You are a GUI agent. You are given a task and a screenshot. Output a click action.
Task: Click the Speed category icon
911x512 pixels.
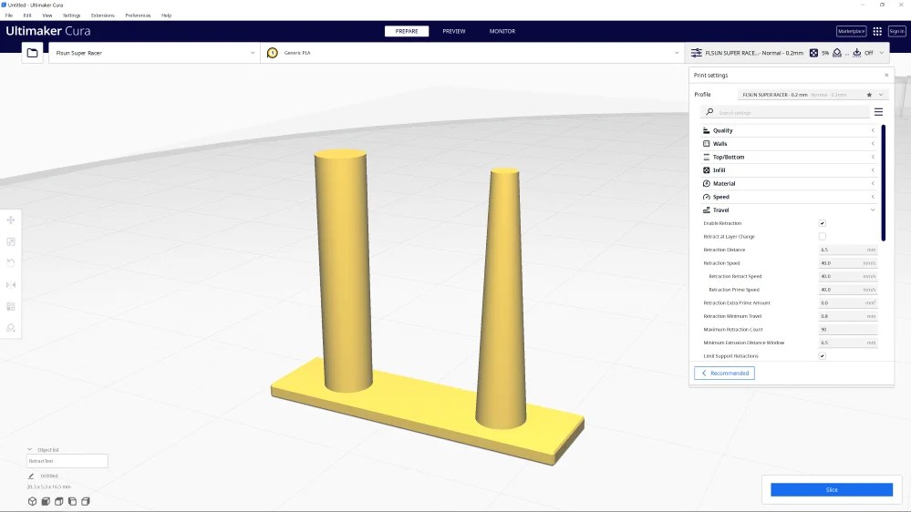tap(707, 197)
